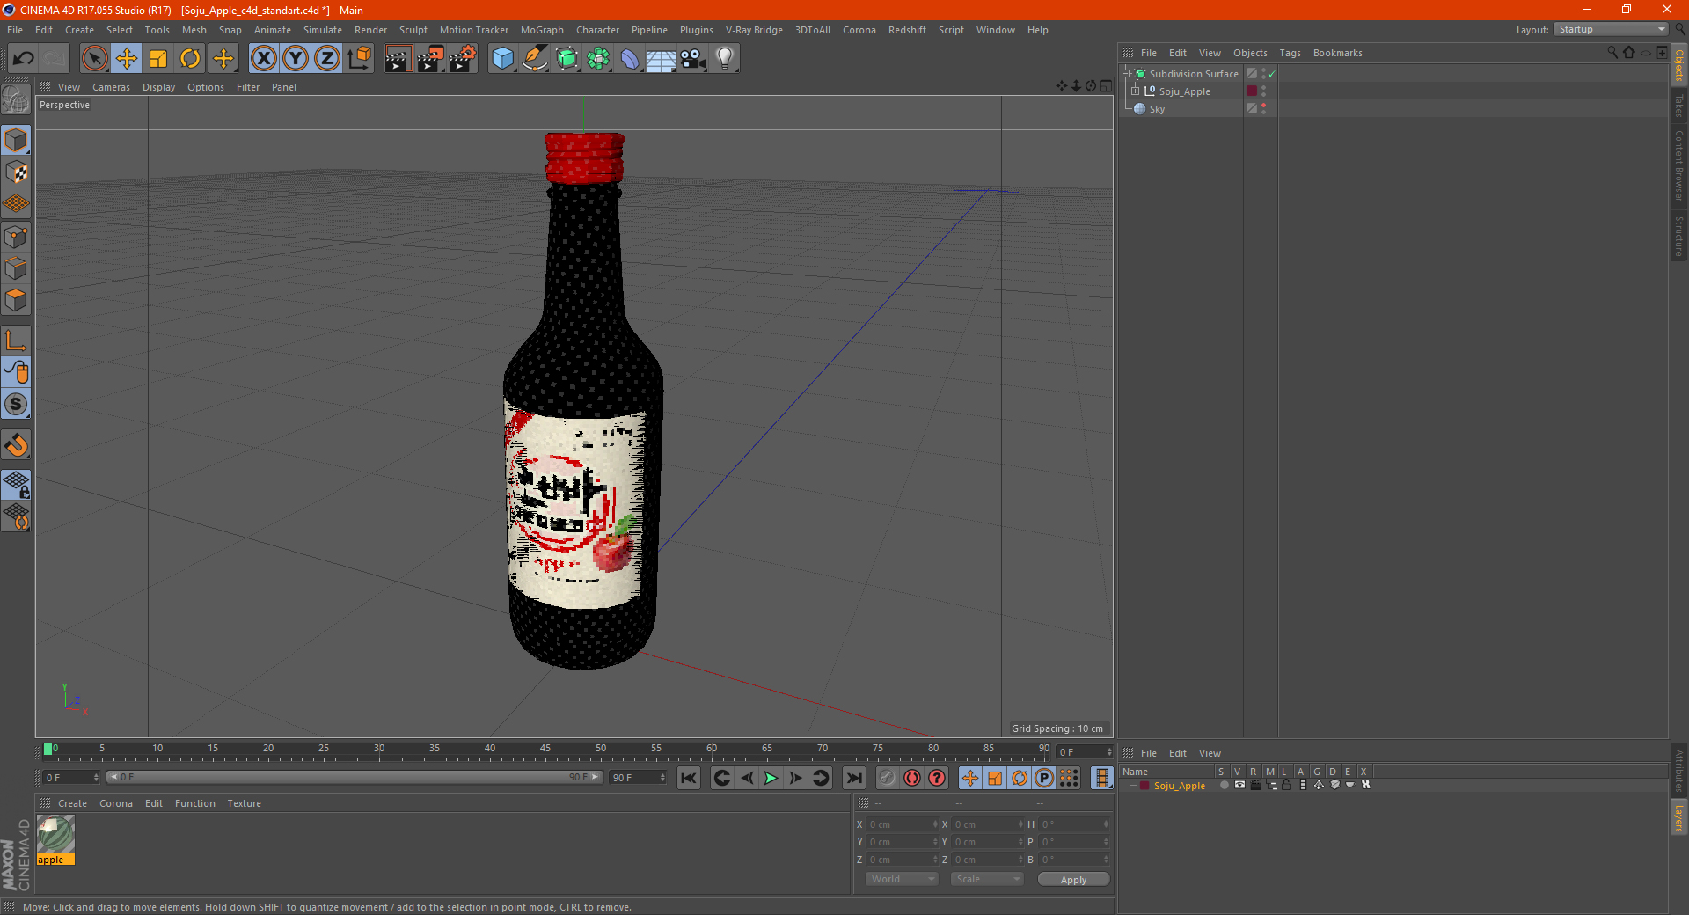Switch to the Layers side tab
This screenshot has width=1689, height=915.
pyautogui.click(x=1679, y=817)
